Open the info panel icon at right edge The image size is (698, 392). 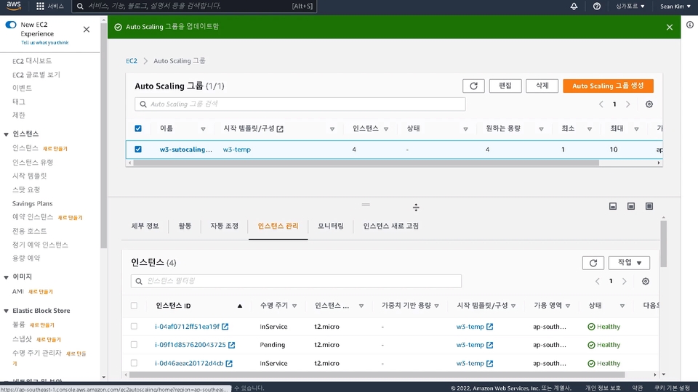689,25
